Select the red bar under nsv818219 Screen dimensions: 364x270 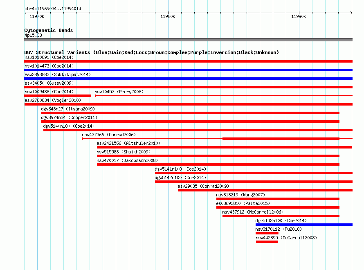pos(278,199)
